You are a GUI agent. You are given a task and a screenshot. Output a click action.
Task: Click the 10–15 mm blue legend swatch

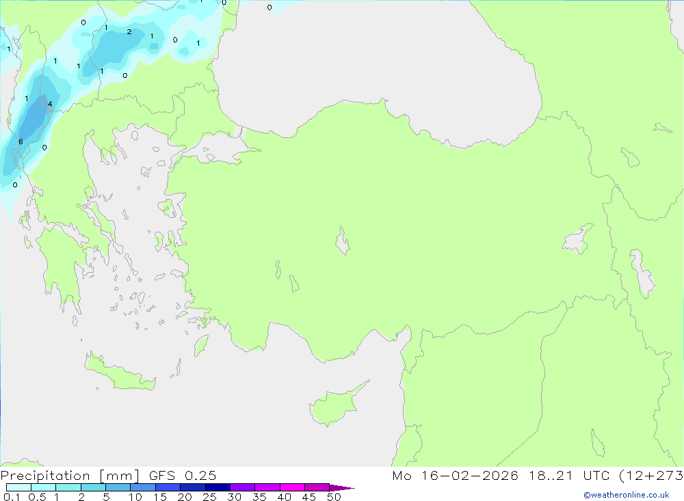pos(143,487)
